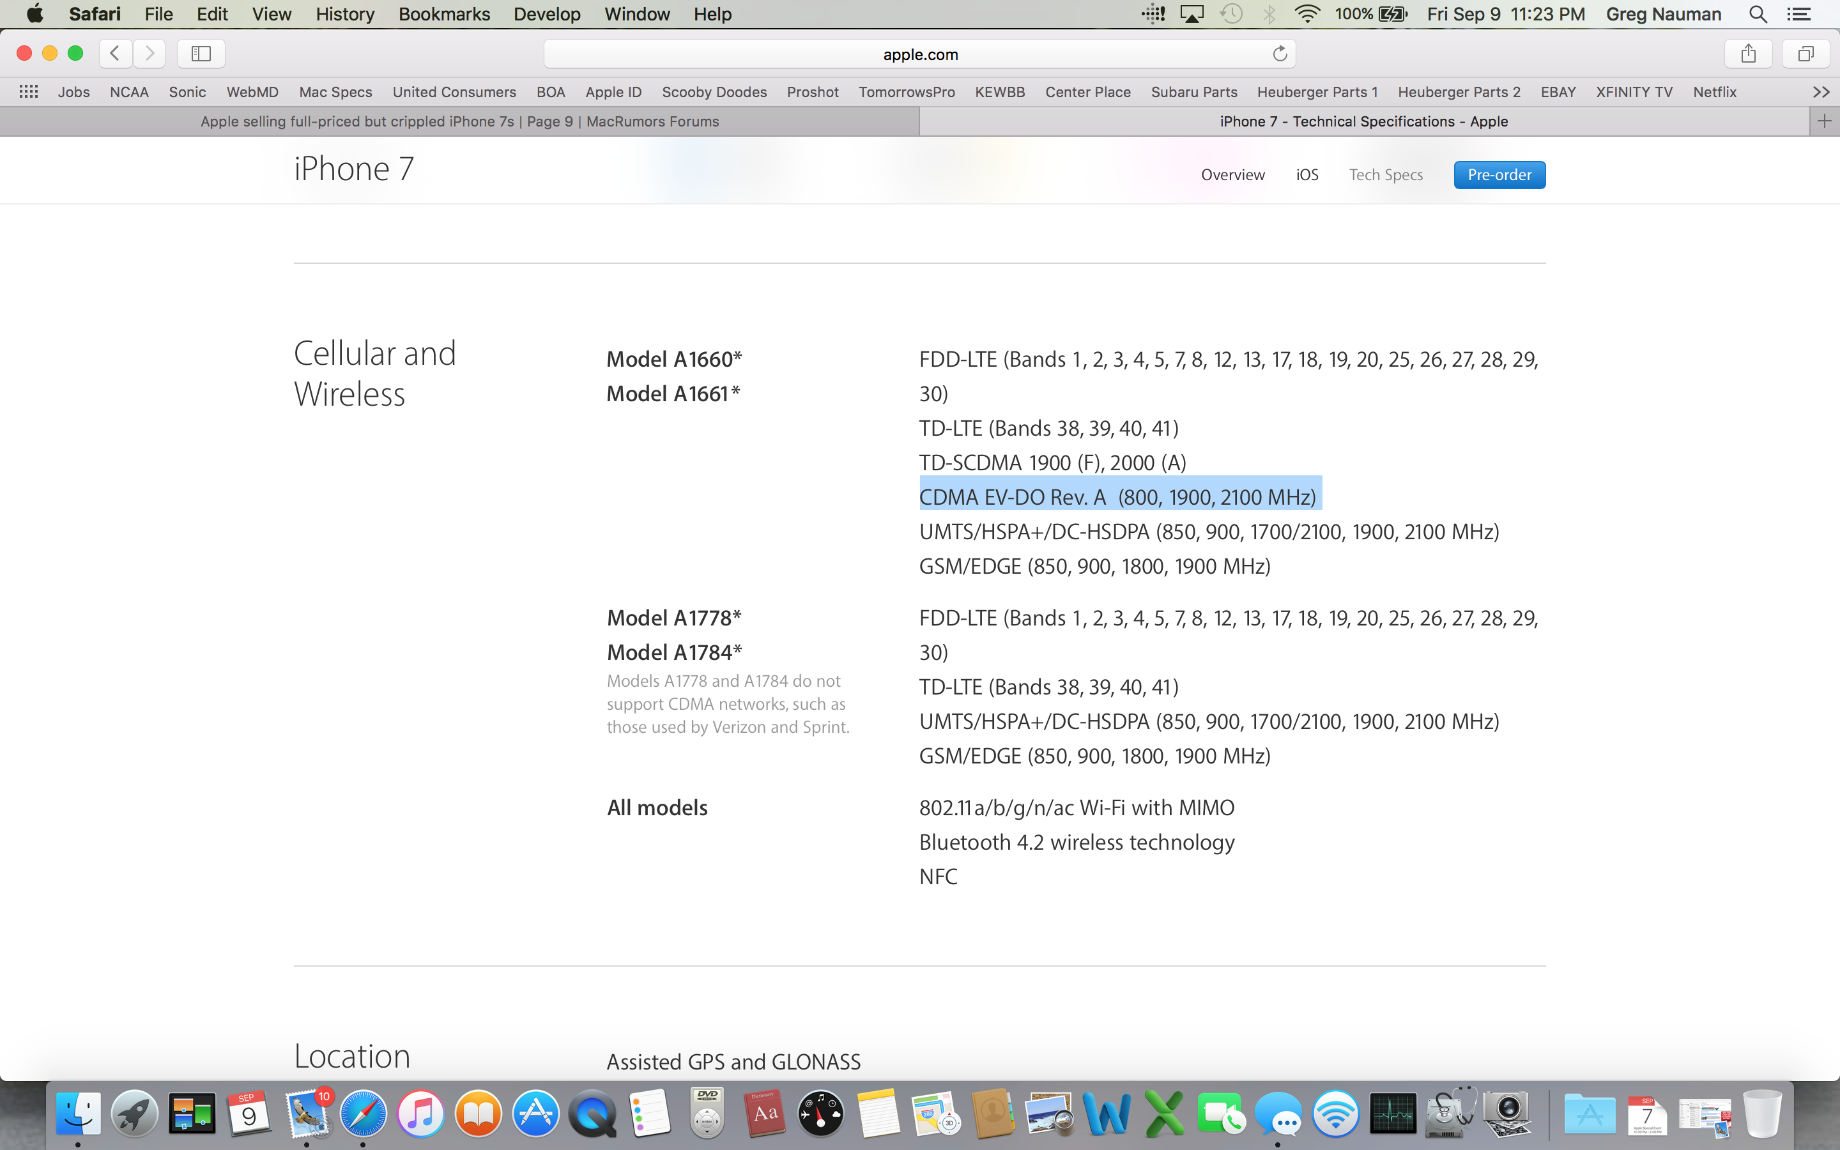
Task: Open the Window menu
Action: click(x=636, y=13)
